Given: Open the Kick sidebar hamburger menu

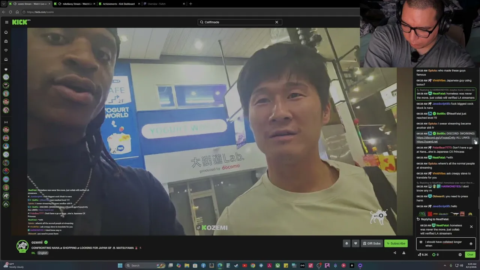Looking at the screenshot, I should tap(6, 22).
